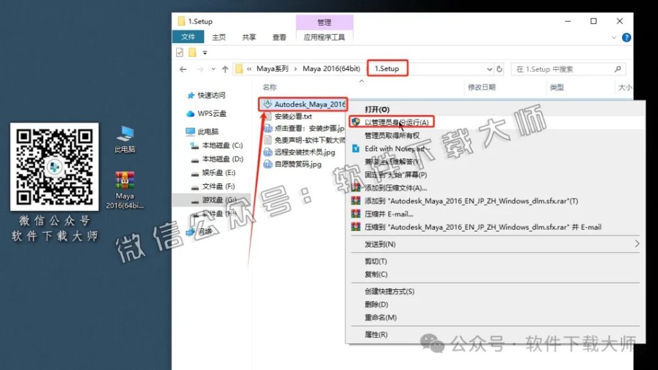This screenshot has height=370, width=658.
Task: Click the 快速访问 star icon
Action: [x=191, y=96]
